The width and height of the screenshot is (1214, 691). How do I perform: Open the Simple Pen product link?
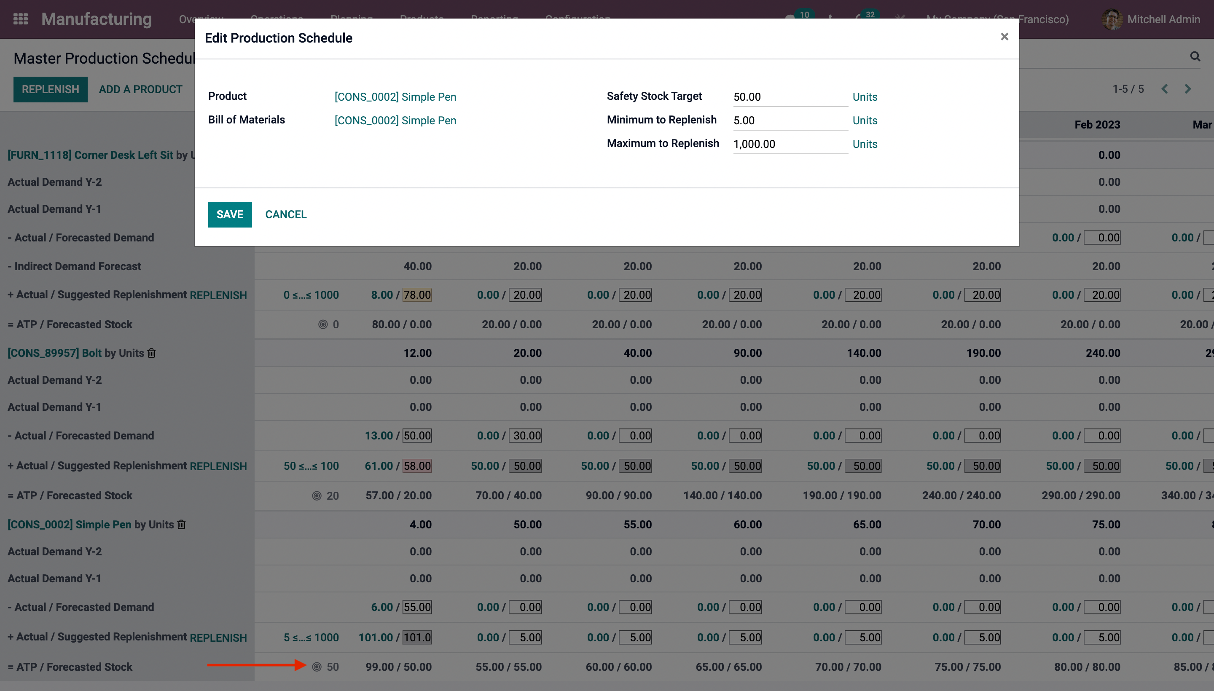tap(395, 97)
